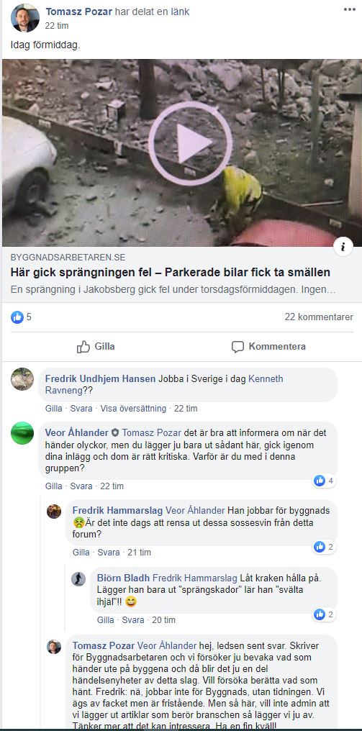This screenshot has width=362, height=731.
Task: Open Fredrik Undhjem Hansen's avatar
Action: tap(22, 379)
